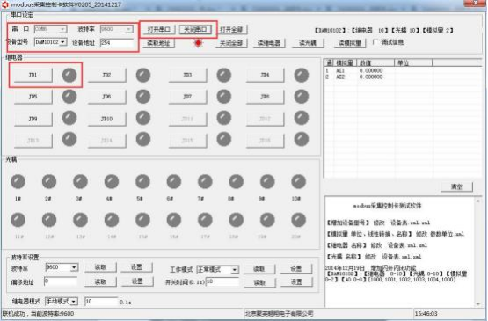488x321 pixels.
Task: Click the JD4 relay indicator lamp
Action: click(x=302, y=75)
